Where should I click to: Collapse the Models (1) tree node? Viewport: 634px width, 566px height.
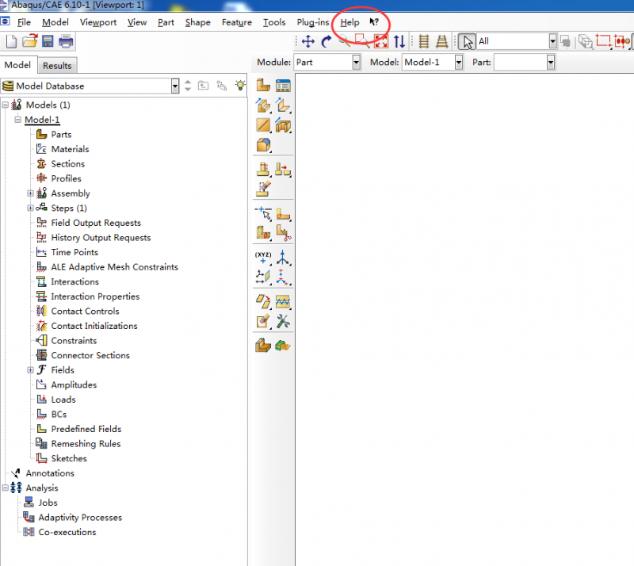pos(6,105)
